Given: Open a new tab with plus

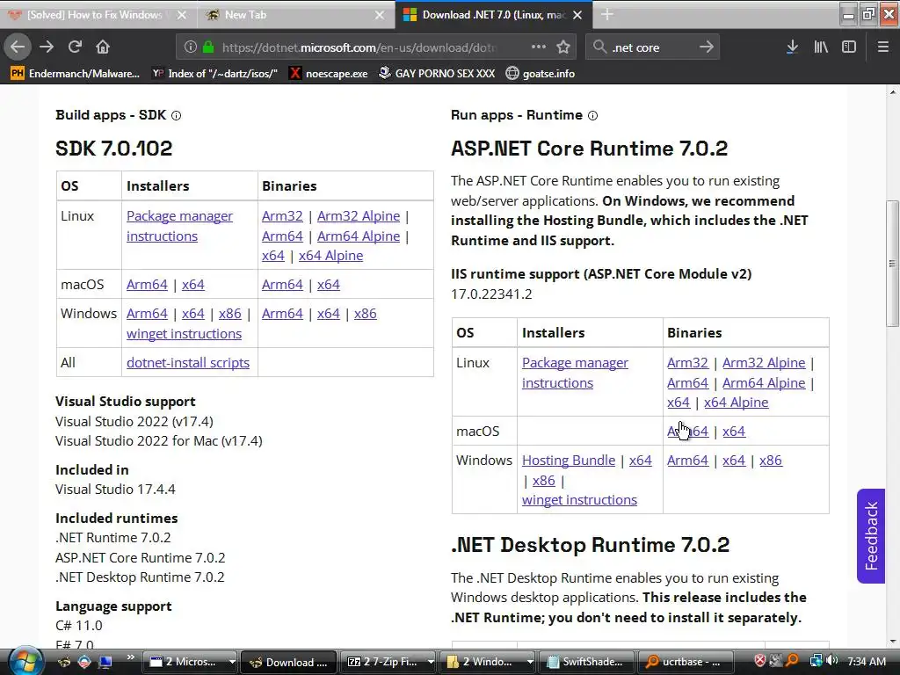Looking at the screenshot, I should coord(607,15).
